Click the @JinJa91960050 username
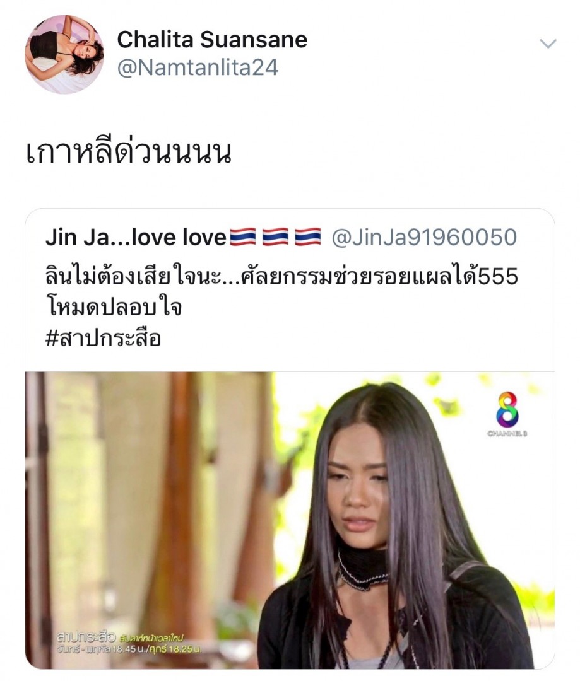580x681 pixels. coord(424,237)
